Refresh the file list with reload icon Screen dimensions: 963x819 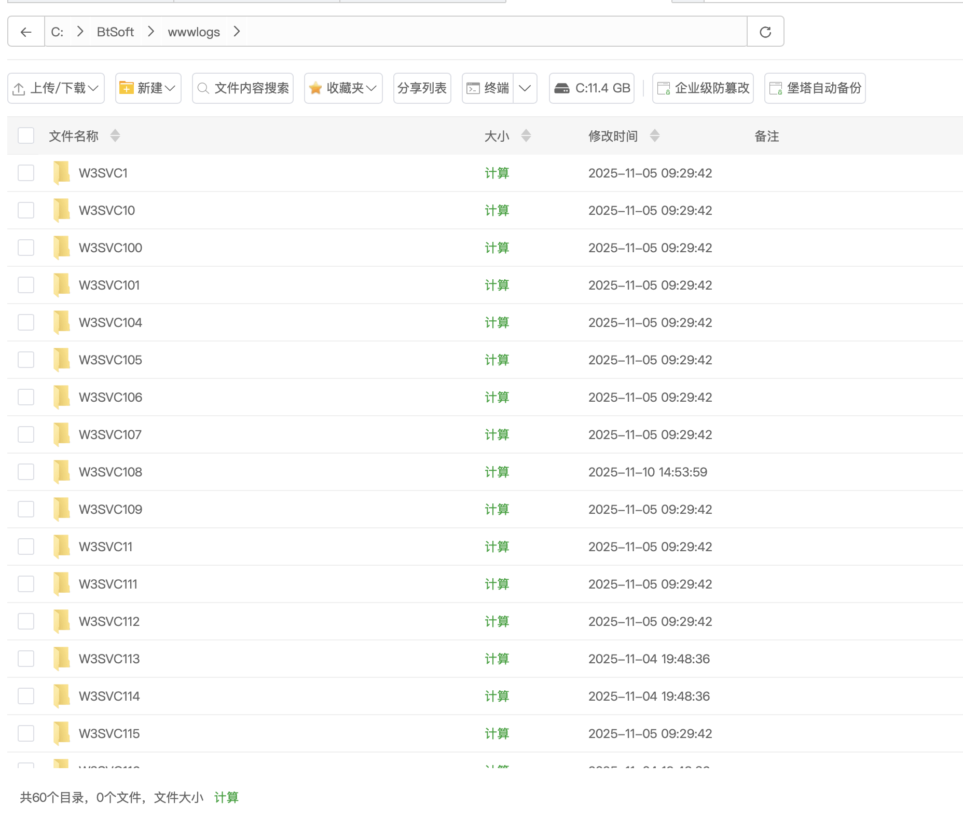[765, 32]
